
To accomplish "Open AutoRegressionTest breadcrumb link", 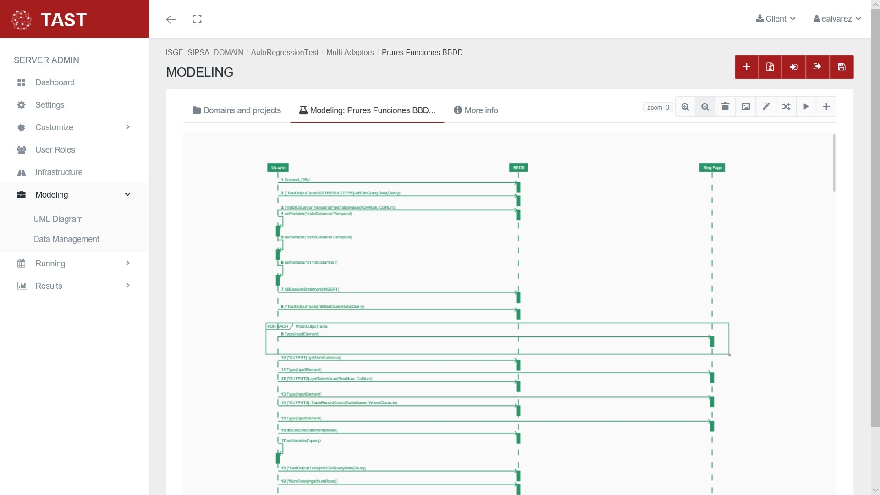I will pyautogui.click(x=285, y=52).
